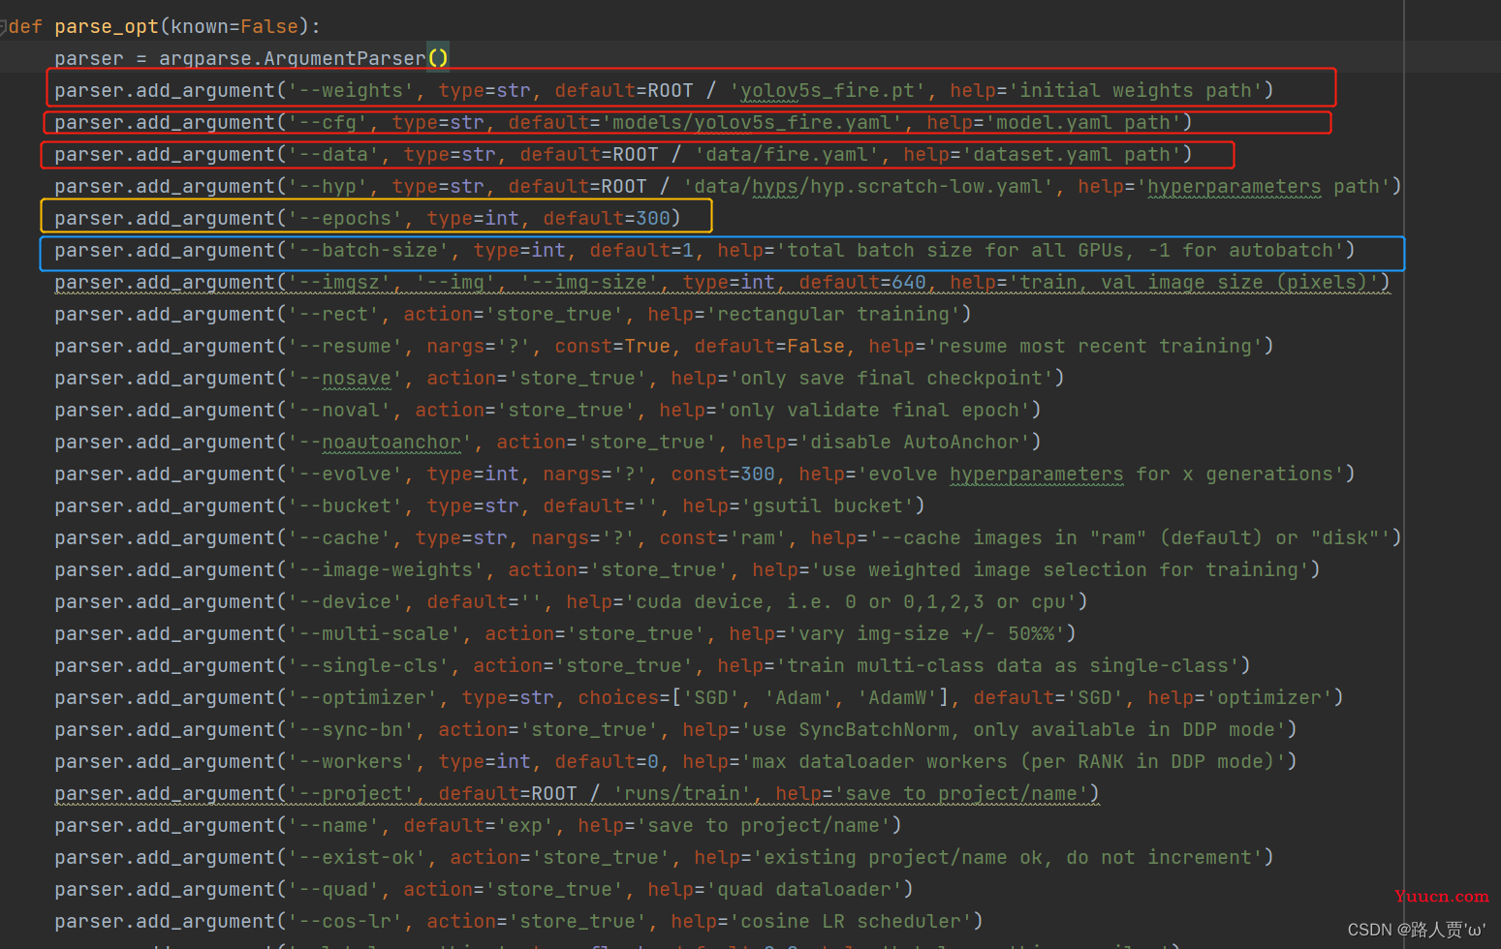1501x949 pixels.
Task: Click the '--cache' argument string
Action: point(339,538)
